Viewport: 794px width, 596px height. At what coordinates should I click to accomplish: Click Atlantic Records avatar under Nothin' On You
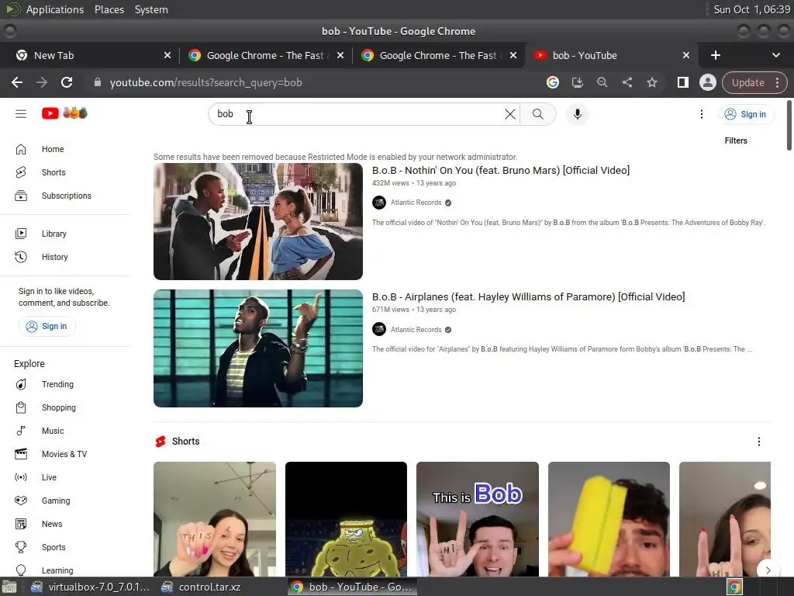pos(378,203)
